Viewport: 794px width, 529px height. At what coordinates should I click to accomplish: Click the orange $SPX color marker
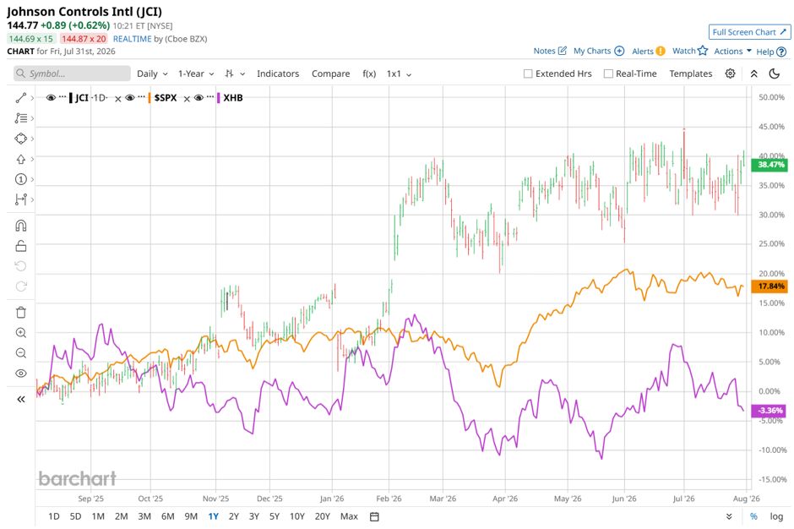pyautogui.click(x=150, y=98)
